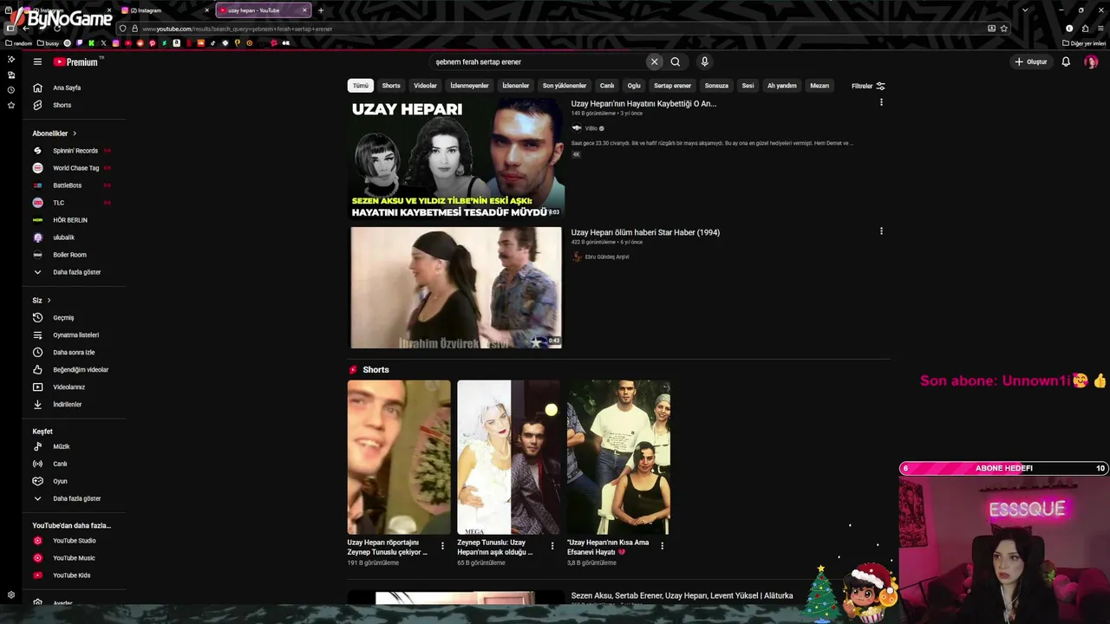Select the Canlı filter chip
Screen dimensions: 1110x624
(607, 86)
